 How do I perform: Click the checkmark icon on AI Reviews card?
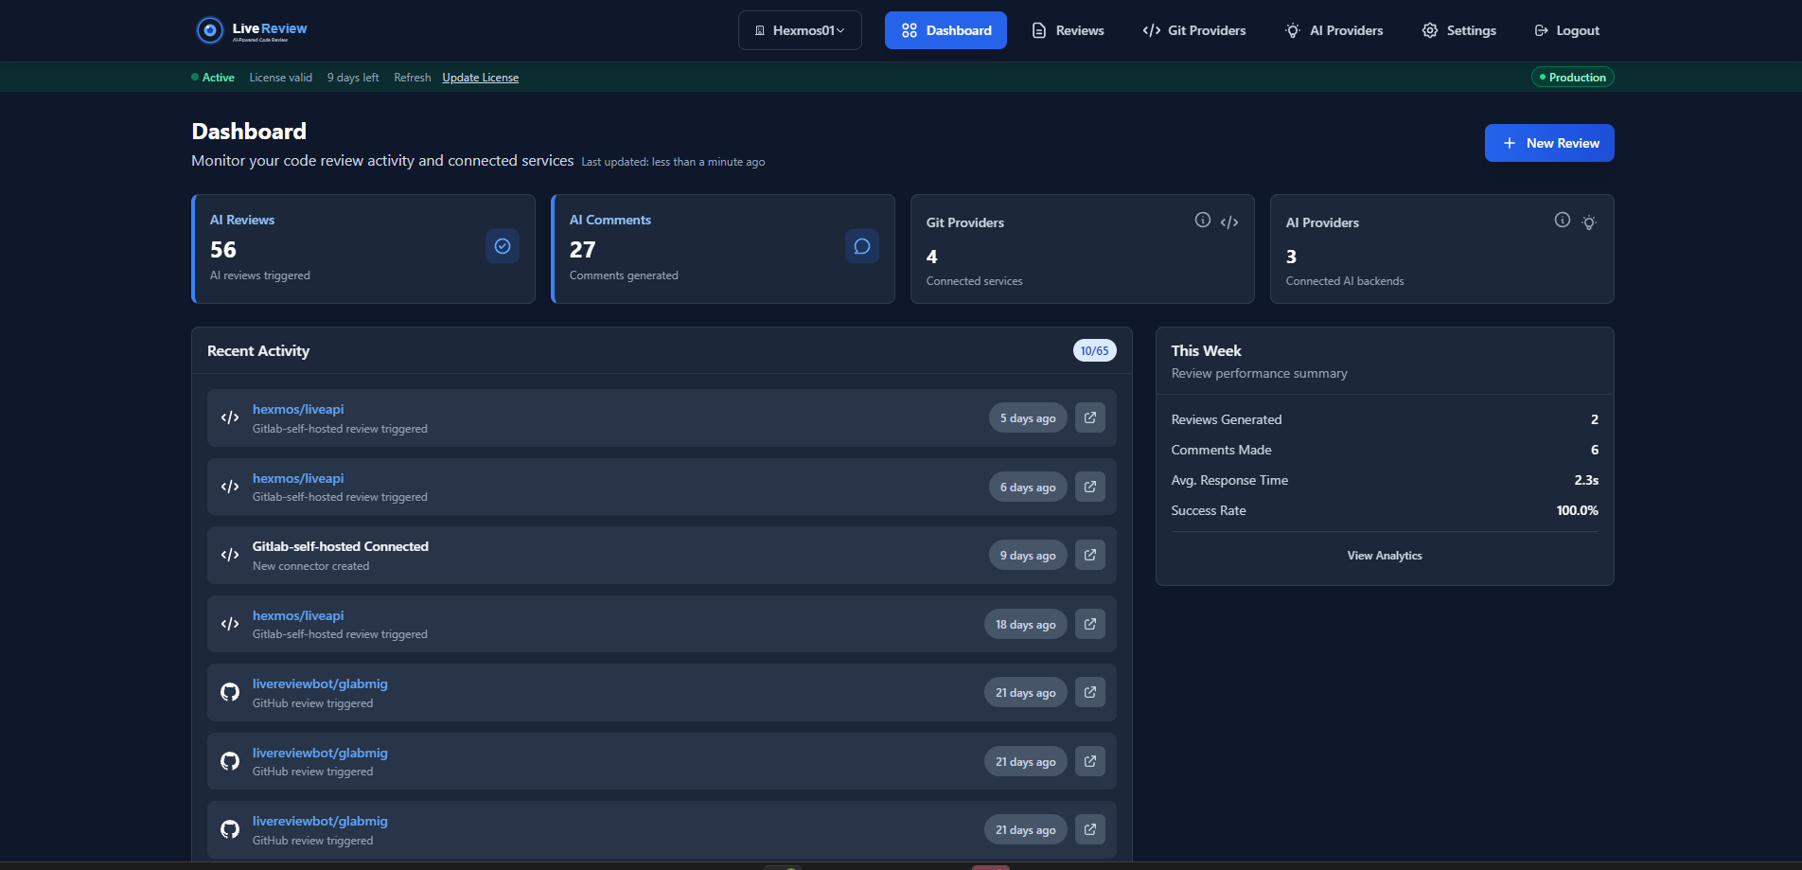click(503, 246)
